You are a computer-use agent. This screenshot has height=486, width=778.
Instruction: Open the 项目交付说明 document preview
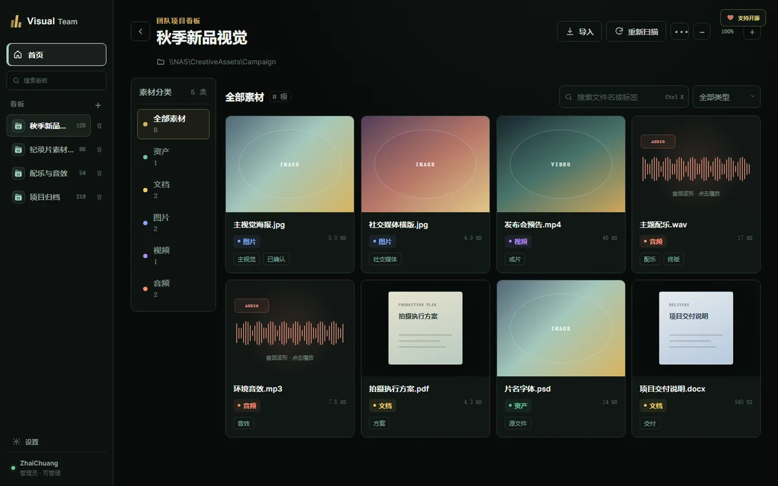point(696,328)
